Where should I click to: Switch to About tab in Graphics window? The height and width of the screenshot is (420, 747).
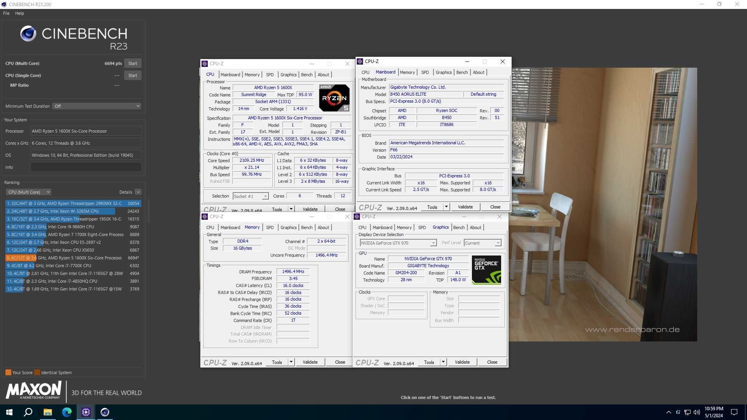coord(475,227)
